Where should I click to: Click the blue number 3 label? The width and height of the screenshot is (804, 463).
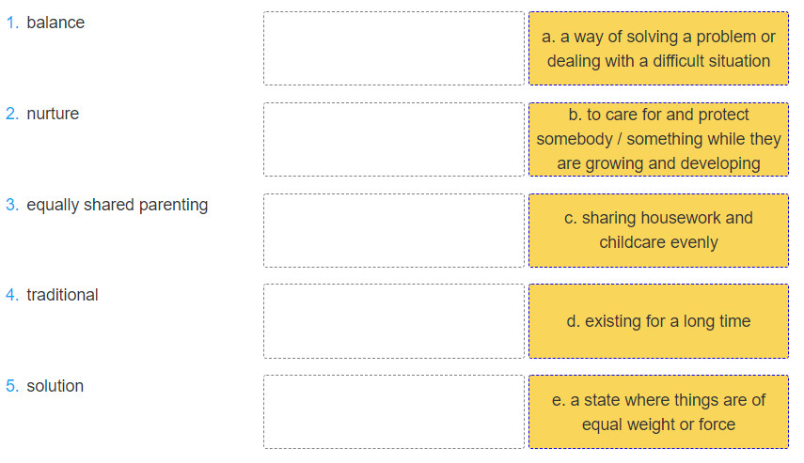tap(12, 205)
